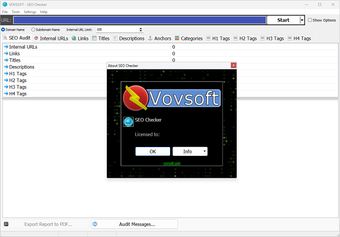Viewport: 340px width, 237px height.
Task: Open the Start button dropdown arrow
Action: (x=302, y=20)
